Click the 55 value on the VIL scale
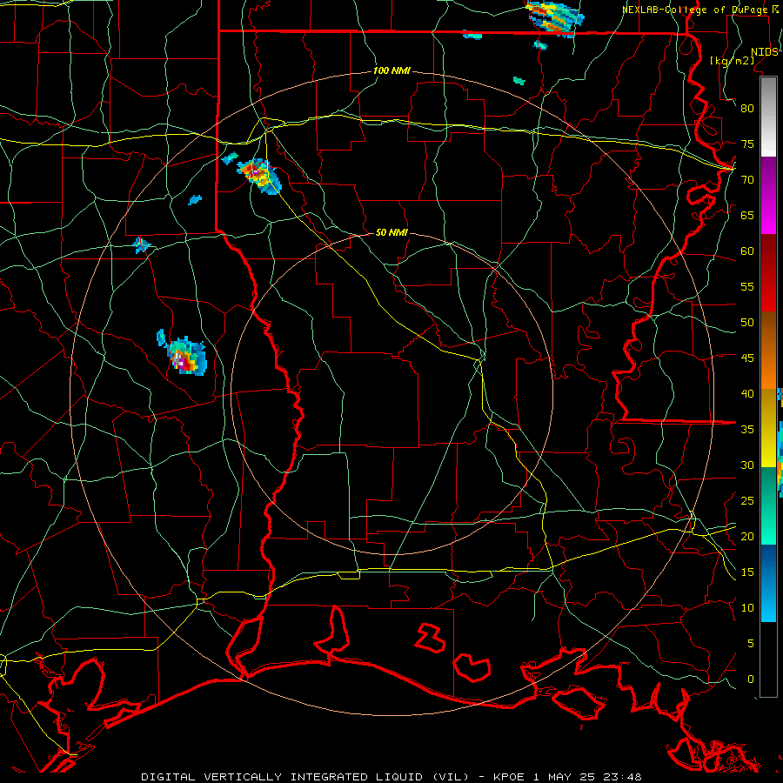 pos(747,286)
